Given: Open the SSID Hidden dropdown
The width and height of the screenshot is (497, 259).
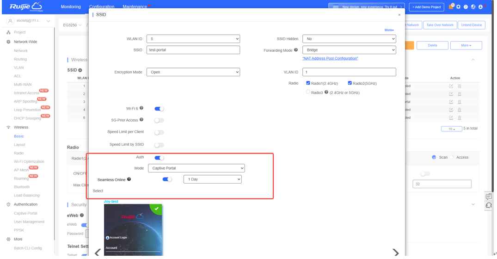Looking at the screenshot, I should click(349, 39).
